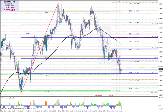
Task: Select the Fibonacci 79 level label
Action: [155, 73]
